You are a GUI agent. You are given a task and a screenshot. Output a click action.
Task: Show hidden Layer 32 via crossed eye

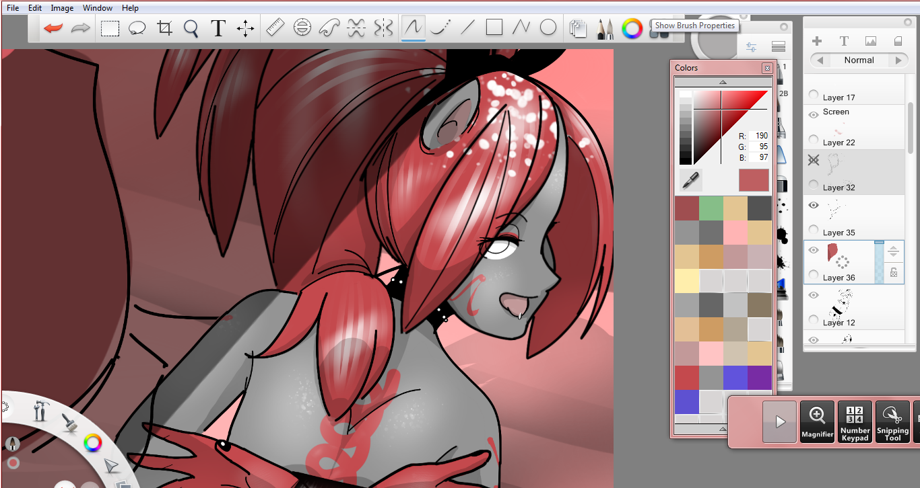coord(814,160)
